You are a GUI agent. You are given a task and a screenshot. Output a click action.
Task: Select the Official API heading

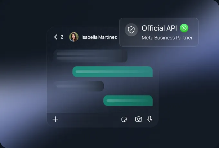pyautogui.click(x=159, y=28)
